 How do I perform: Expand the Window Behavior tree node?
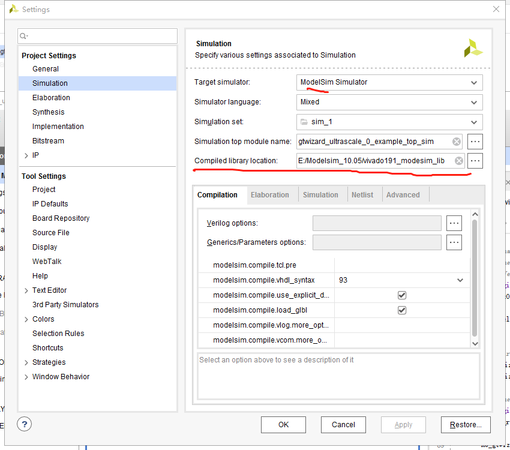click(x=26, y=377)
